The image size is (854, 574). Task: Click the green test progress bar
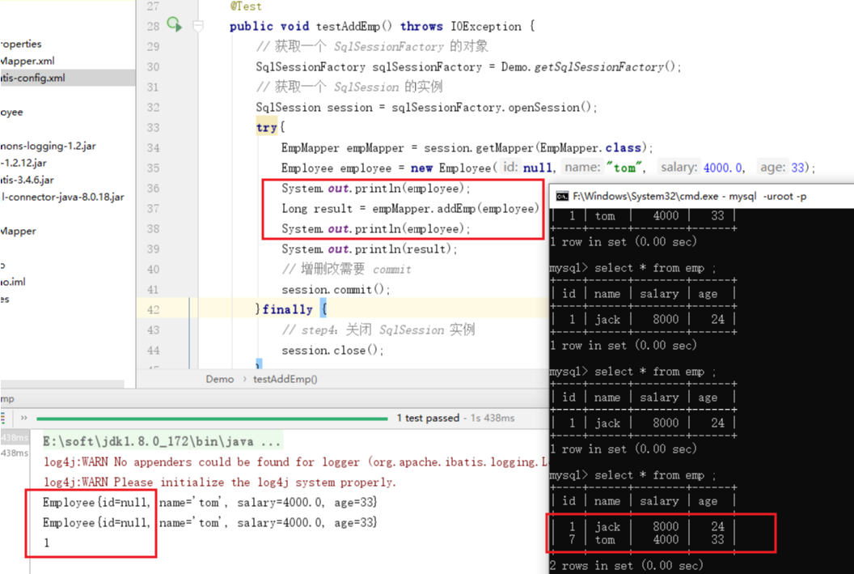[x=212, y=419]
